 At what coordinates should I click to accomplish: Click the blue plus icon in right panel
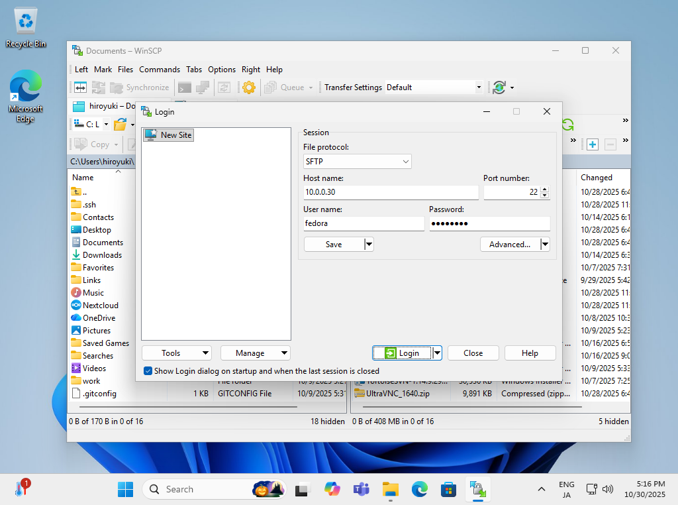(593, 144)
